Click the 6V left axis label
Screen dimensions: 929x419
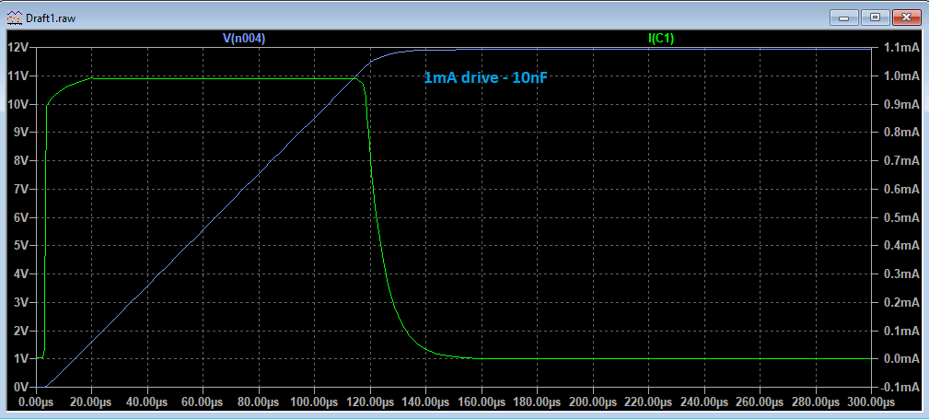coord(22,217)
